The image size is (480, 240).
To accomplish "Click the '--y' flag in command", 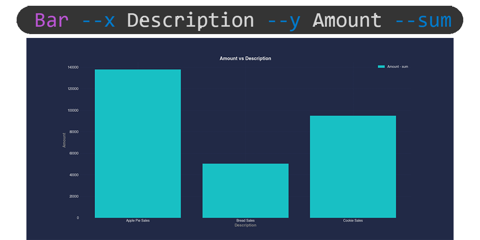I will (283, 21).
